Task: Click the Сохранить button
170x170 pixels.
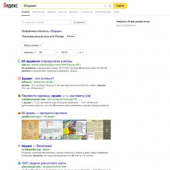Action: pos(79,23)
